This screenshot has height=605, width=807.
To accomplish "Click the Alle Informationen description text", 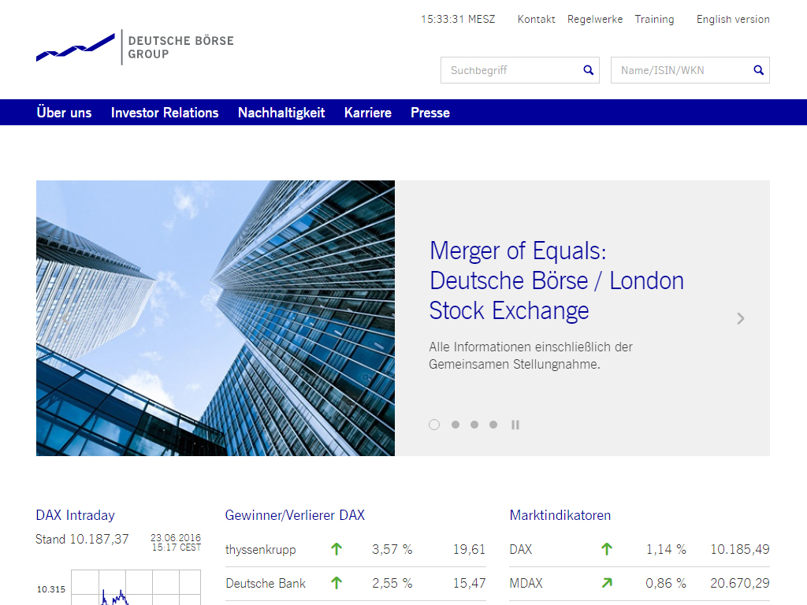I will [530, 355].
